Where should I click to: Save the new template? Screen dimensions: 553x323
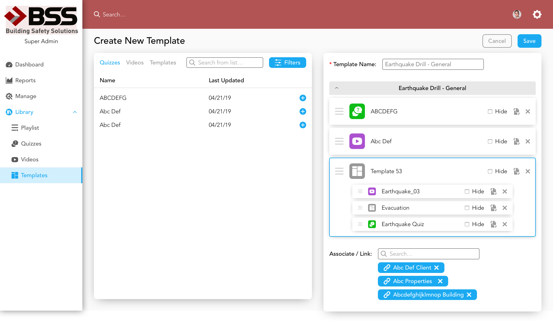(x=529, y=41)
